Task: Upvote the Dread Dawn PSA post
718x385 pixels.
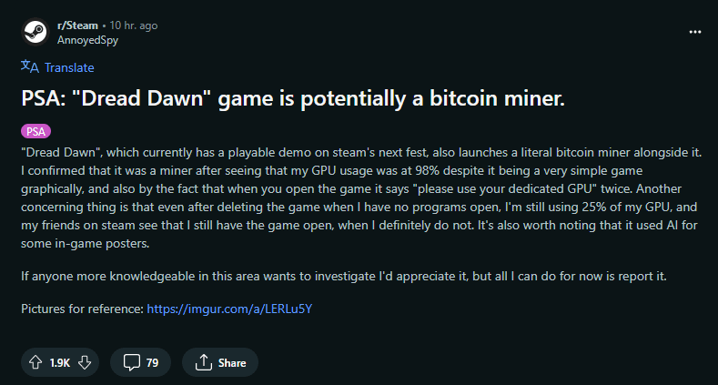Action: tap(36, 362)
